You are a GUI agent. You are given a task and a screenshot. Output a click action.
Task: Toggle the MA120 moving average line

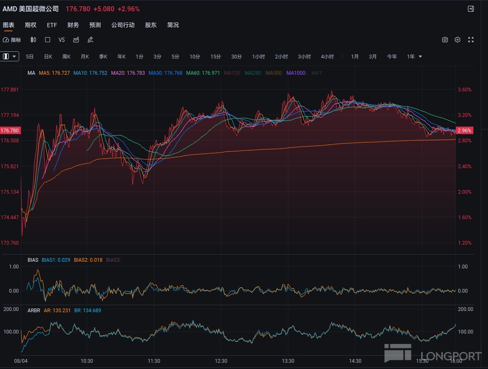click(x=232, y=73)
